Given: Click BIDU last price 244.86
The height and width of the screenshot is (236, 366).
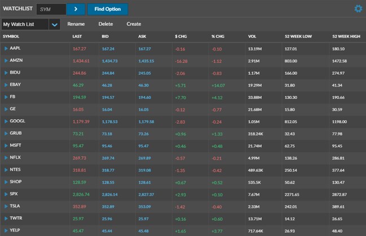Looking at the screenshot, I should [80, 73].
